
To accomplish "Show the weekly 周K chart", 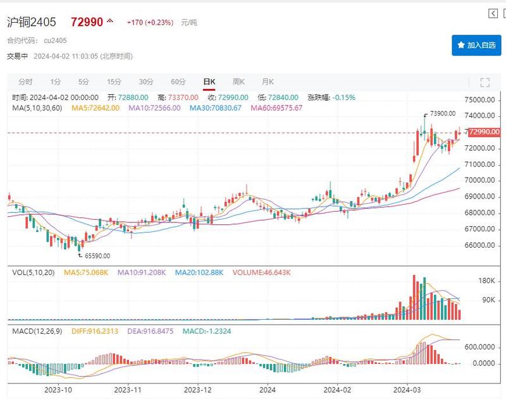I will [x=238, y=82].
